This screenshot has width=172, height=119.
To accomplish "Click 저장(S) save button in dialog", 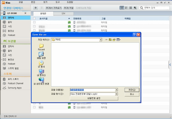I will coord(132,90).
